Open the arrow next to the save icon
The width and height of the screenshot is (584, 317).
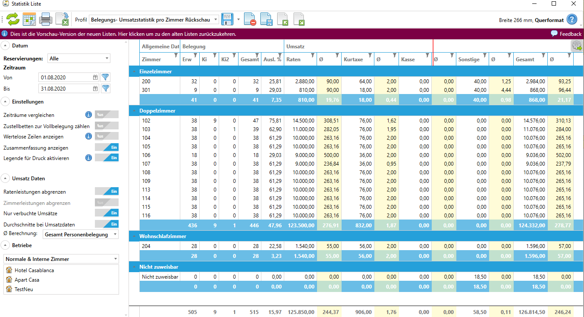[239, 20]
